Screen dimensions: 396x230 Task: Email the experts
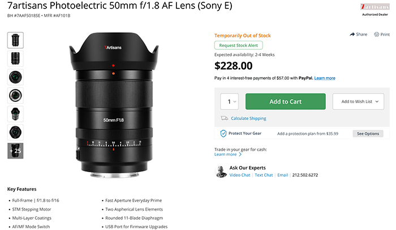(x=283, y=175)
